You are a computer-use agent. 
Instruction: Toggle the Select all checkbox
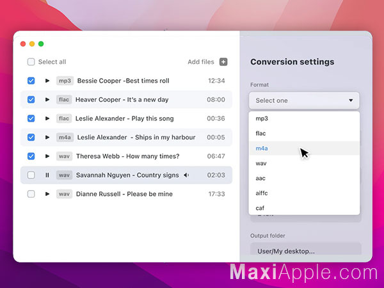31,61
